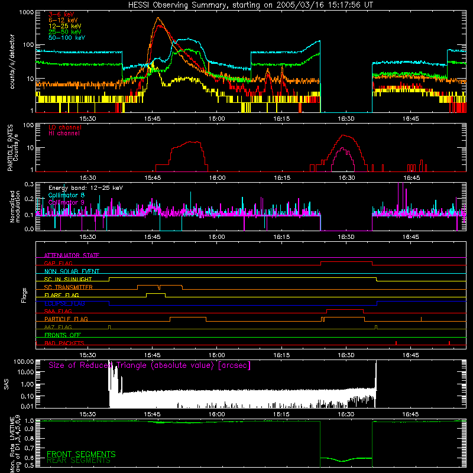Image resolution: width=473 pixels, height=473 pixels.
Task: Click the SC IN SUNLIGHT flag label
Action: (68, 279)
